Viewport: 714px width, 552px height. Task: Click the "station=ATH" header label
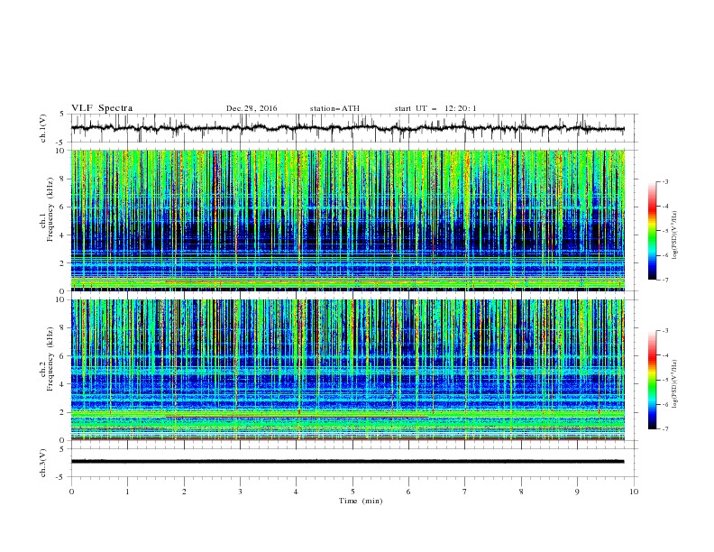click(334, 108)
